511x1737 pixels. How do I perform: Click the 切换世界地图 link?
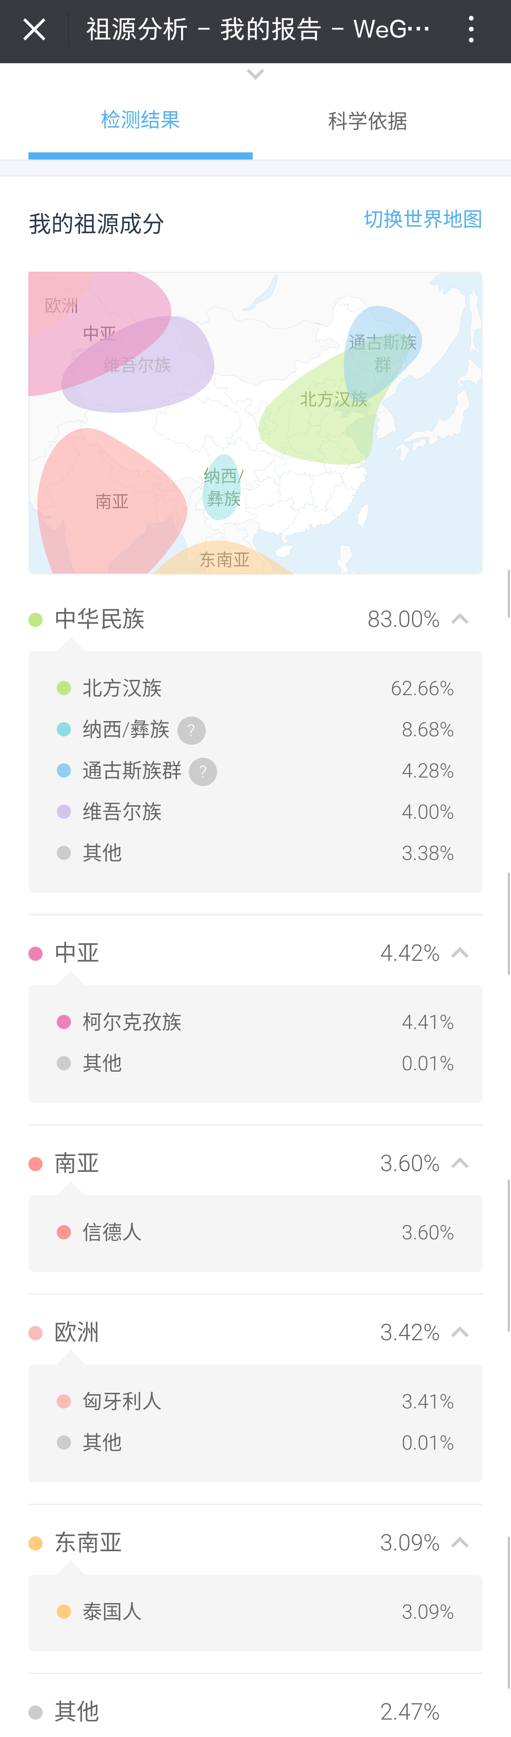[x=423, y=219]
